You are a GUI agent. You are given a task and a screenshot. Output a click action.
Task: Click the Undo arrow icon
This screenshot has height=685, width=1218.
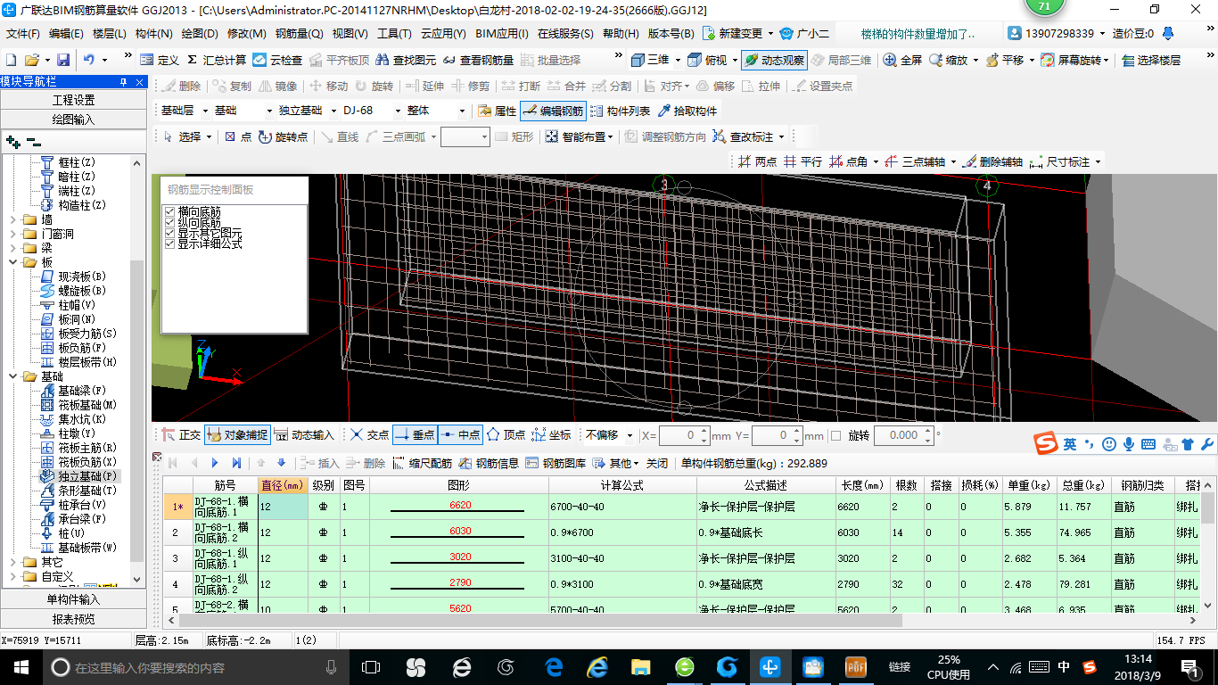click(89, 60)
